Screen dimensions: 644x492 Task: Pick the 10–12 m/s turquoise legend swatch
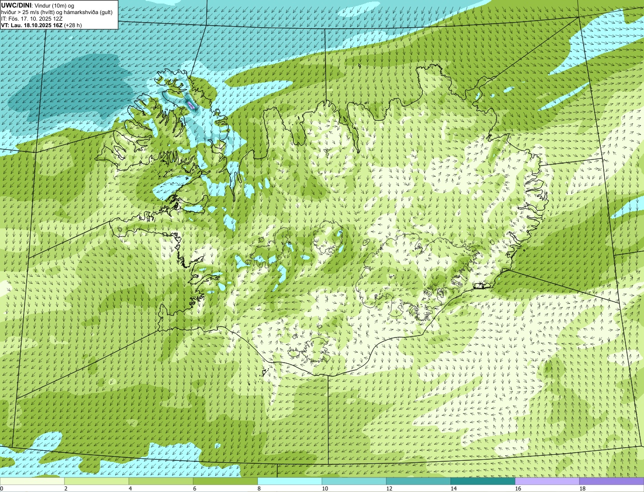coord(354,481)
